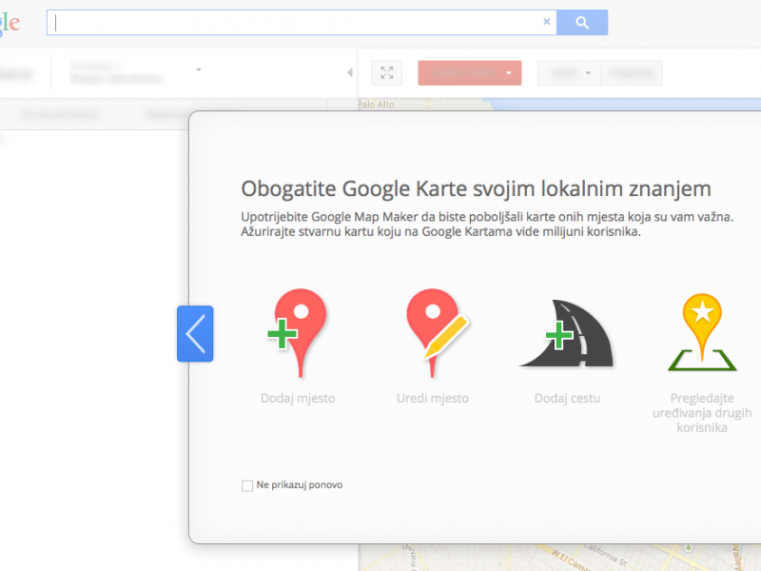761x571 pixels.
Task: Click the Dodaj cestu label
Action: pos(567,399)
